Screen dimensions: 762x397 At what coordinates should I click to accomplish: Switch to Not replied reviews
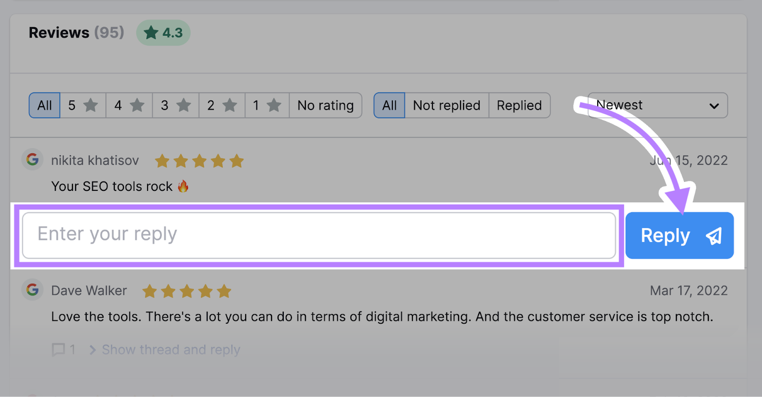click(x=446, y=105)
